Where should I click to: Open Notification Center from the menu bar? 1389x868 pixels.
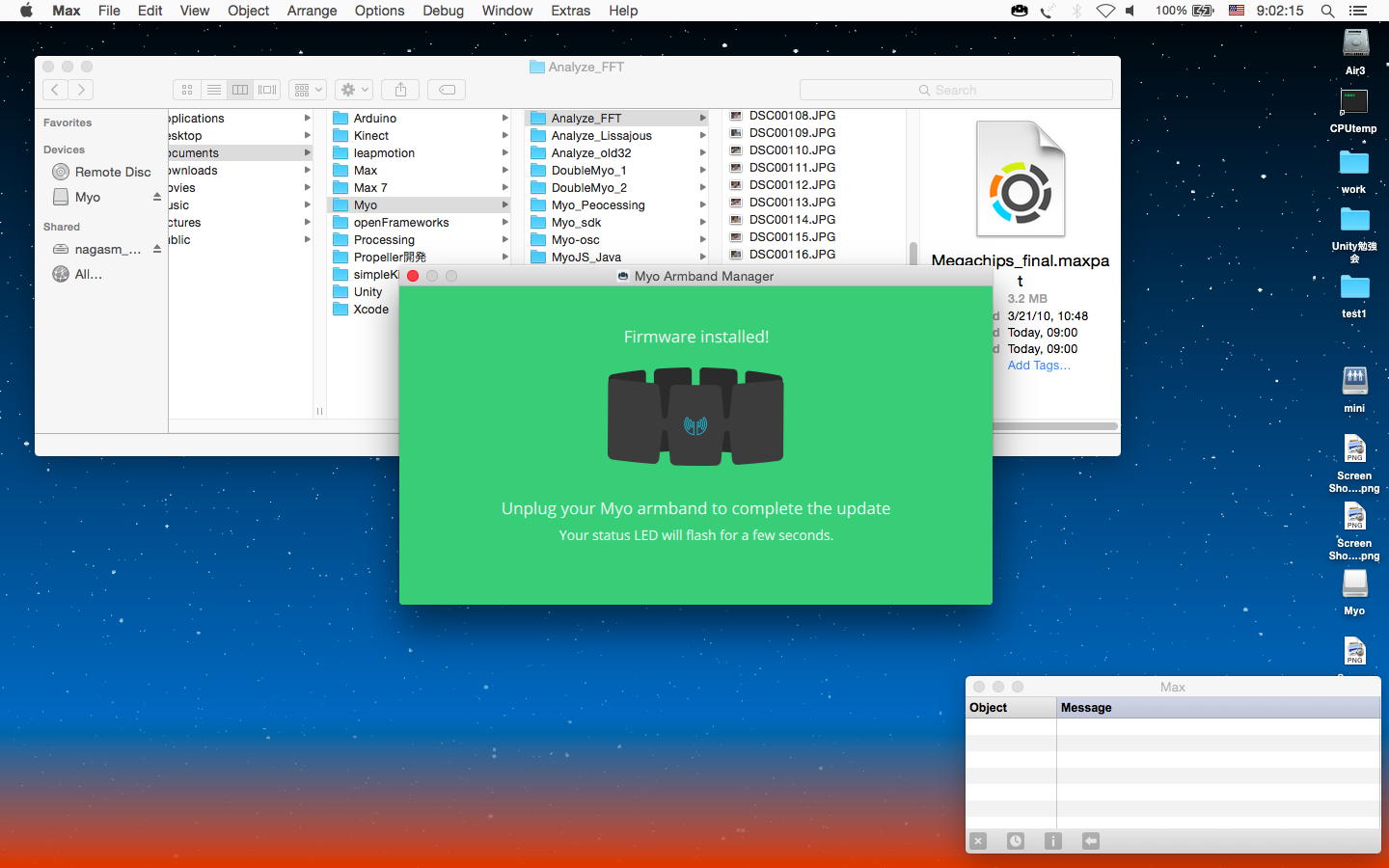pyautogui.click(x=1358, y=11)
